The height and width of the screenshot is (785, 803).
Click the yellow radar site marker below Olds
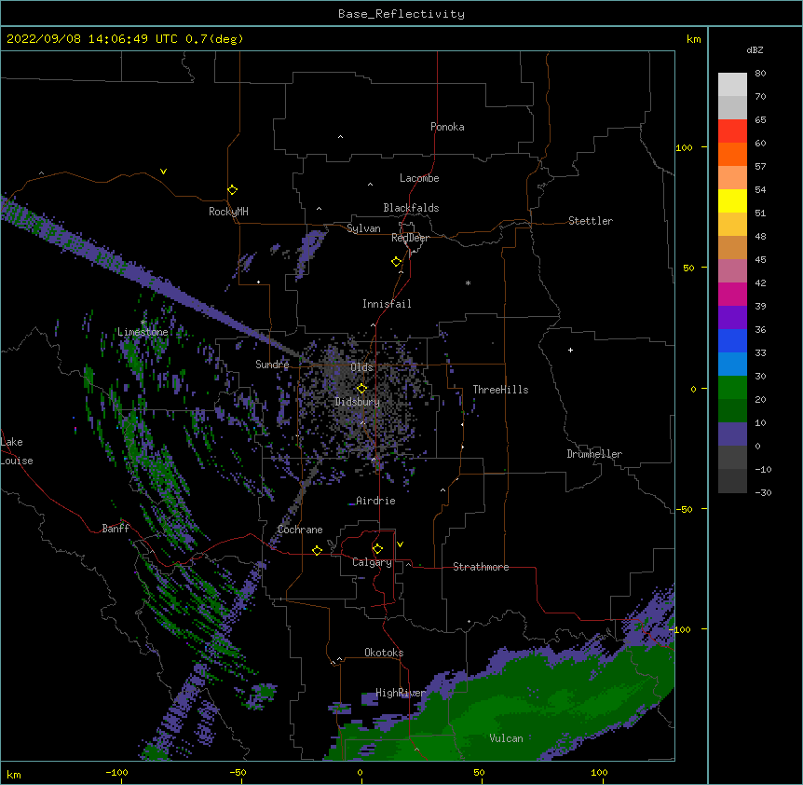click(361, 389)
